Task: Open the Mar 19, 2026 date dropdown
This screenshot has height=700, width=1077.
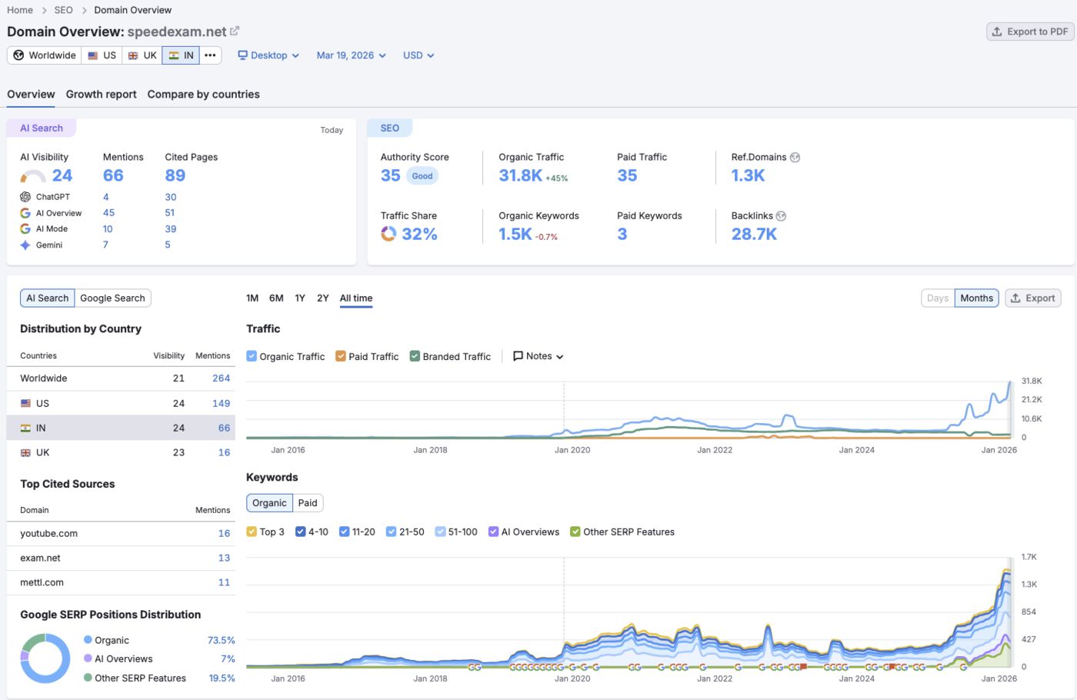Action: (352, 55)
